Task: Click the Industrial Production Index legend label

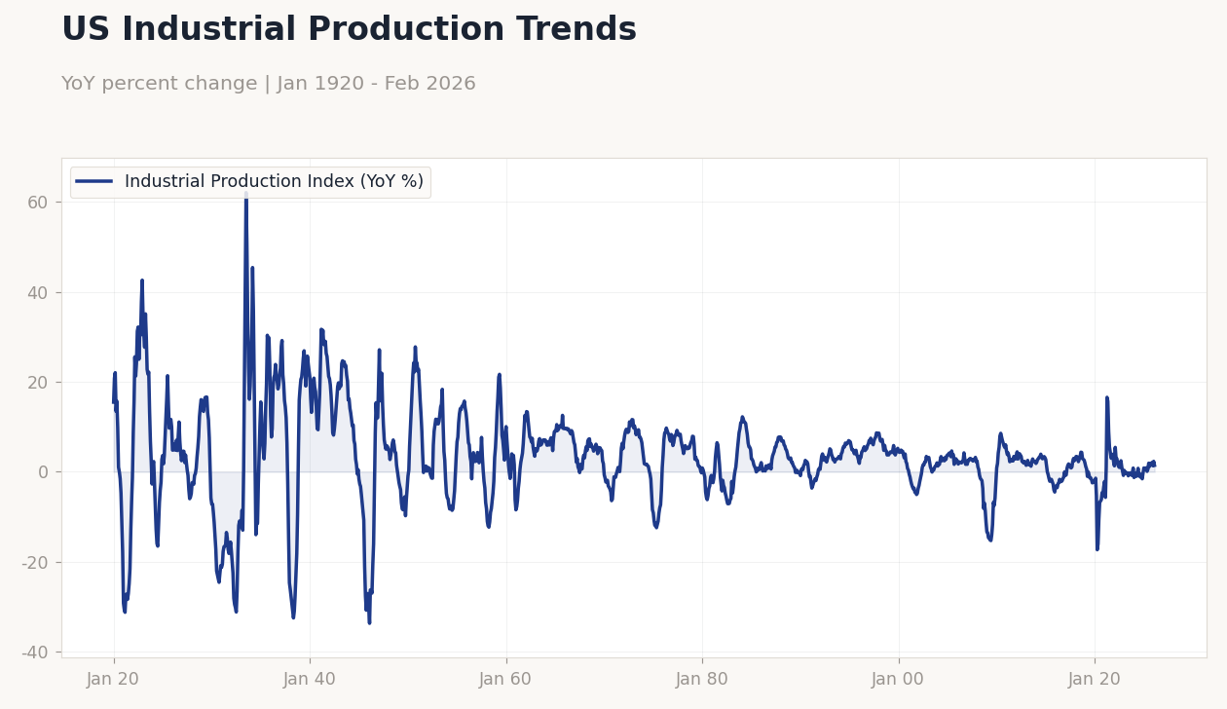Action: tap(274, 182)
